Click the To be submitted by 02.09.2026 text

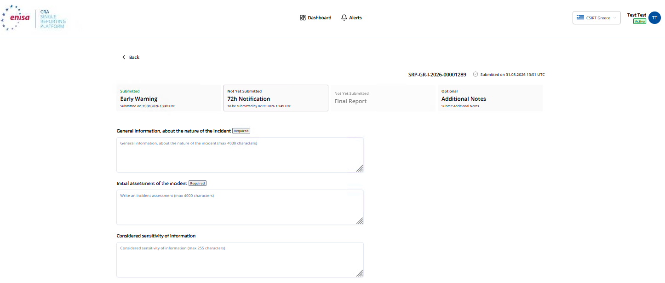[259, 106]
